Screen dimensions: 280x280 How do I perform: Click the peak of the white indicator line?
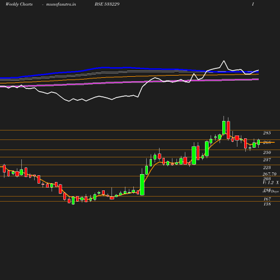(x=224, y=60)
